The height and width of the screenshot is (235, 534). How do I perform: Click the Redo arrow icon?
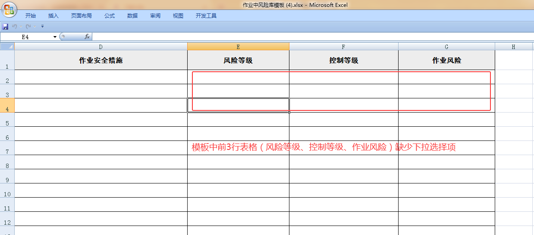28,27
